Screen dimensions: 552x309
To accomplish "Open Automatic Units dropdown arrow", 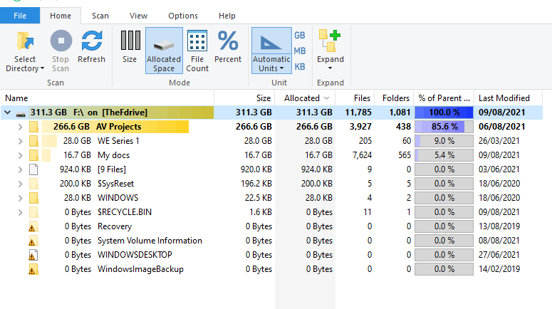I will click(281, 68).
